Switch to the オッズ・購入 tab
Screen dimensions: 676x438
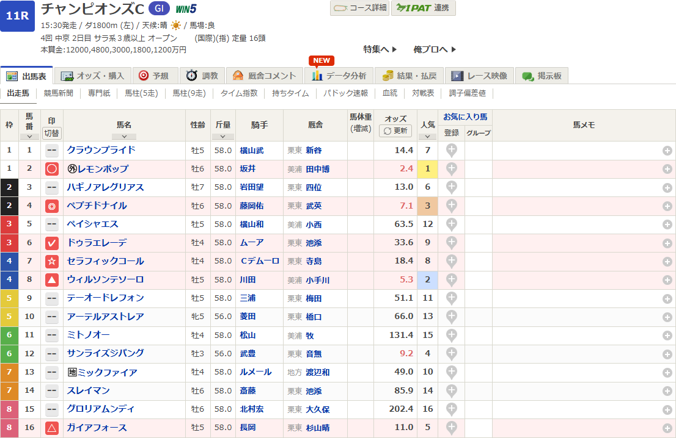(94, 76)
